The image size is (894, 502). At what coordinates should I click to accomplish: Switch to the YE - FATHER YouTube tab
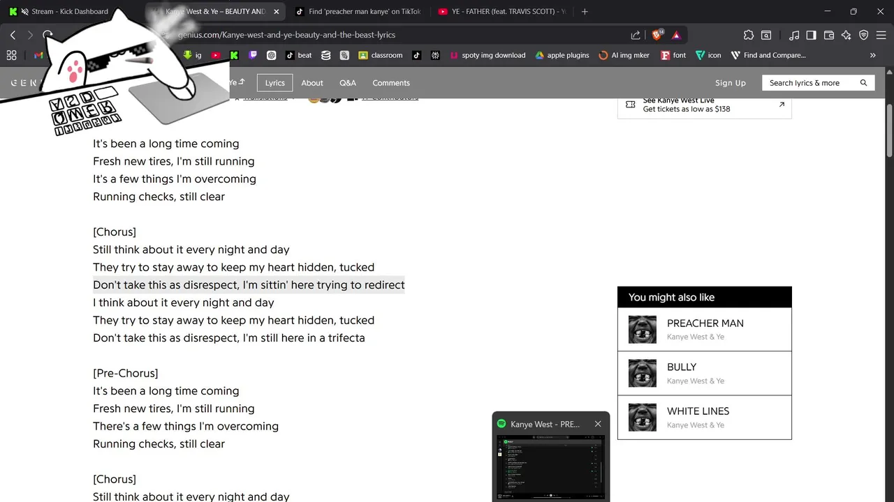tap(501, 11)
